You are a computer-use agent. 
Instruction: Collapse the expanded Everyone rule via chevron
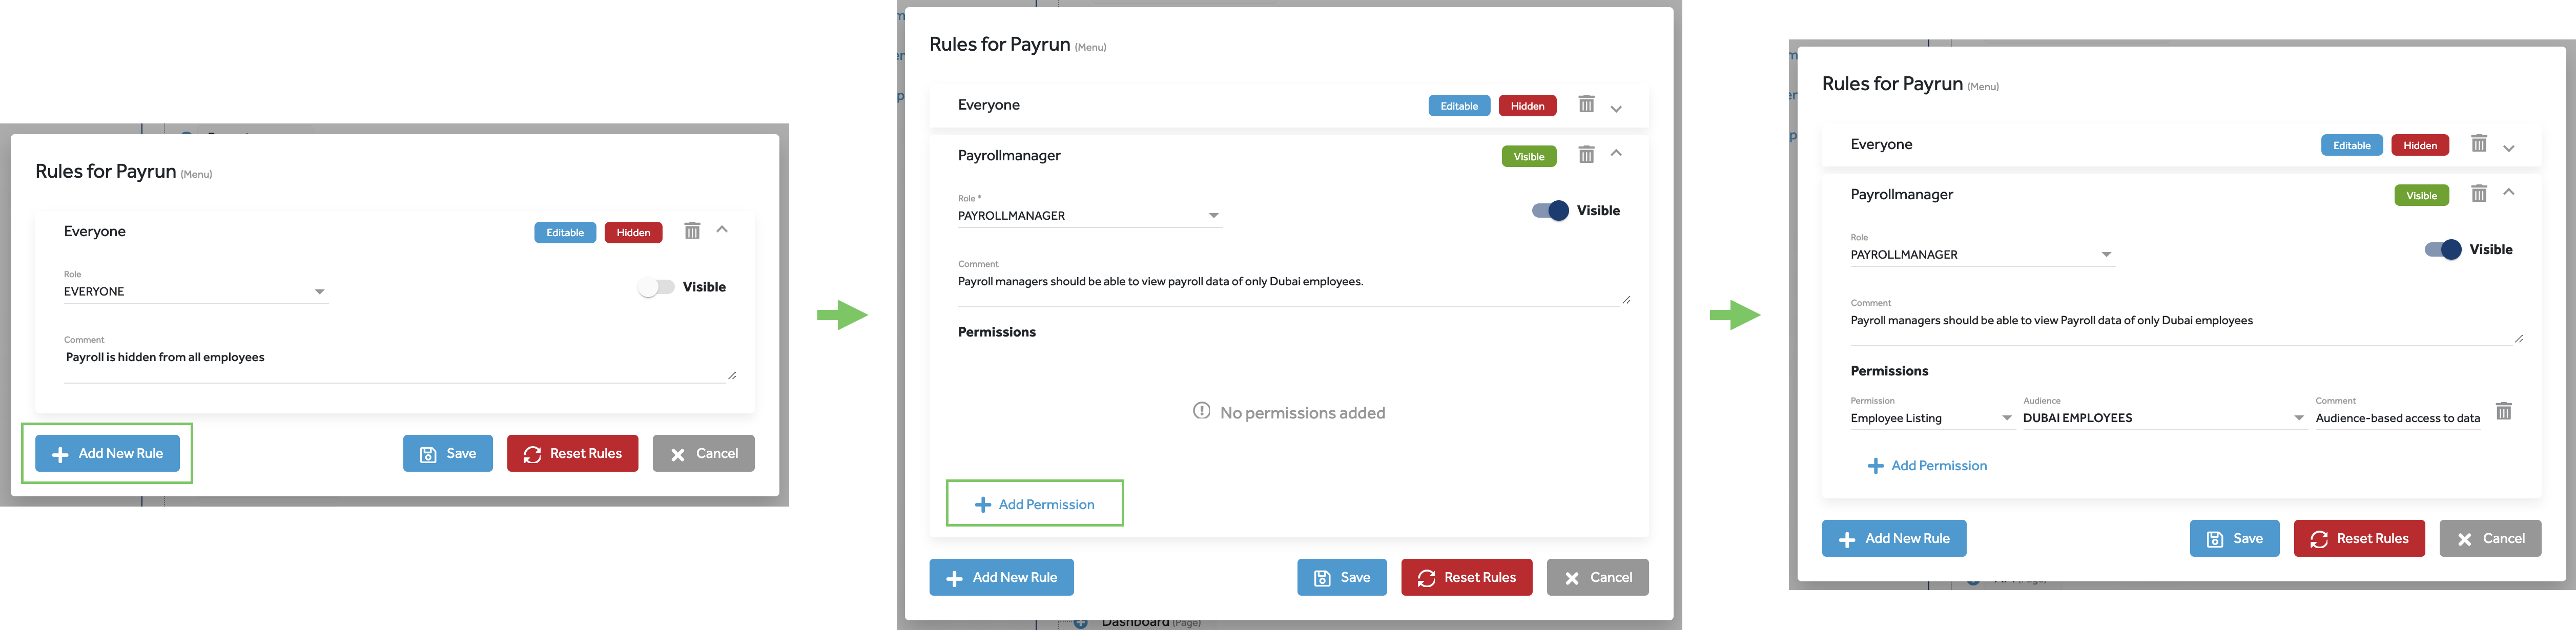tap(722, 230)
